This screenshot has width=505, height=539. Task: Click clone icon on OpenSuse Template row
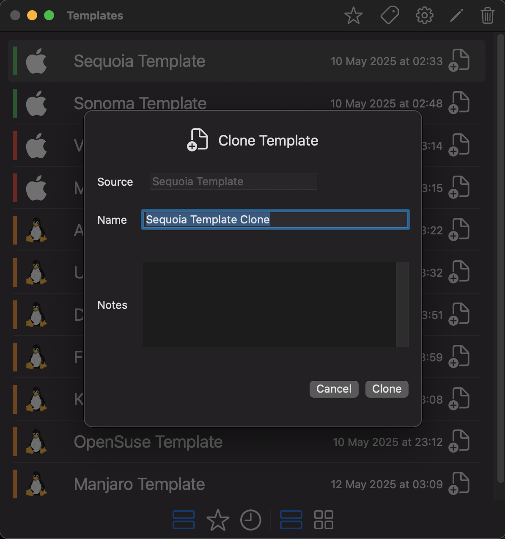[x=459, y=441]
